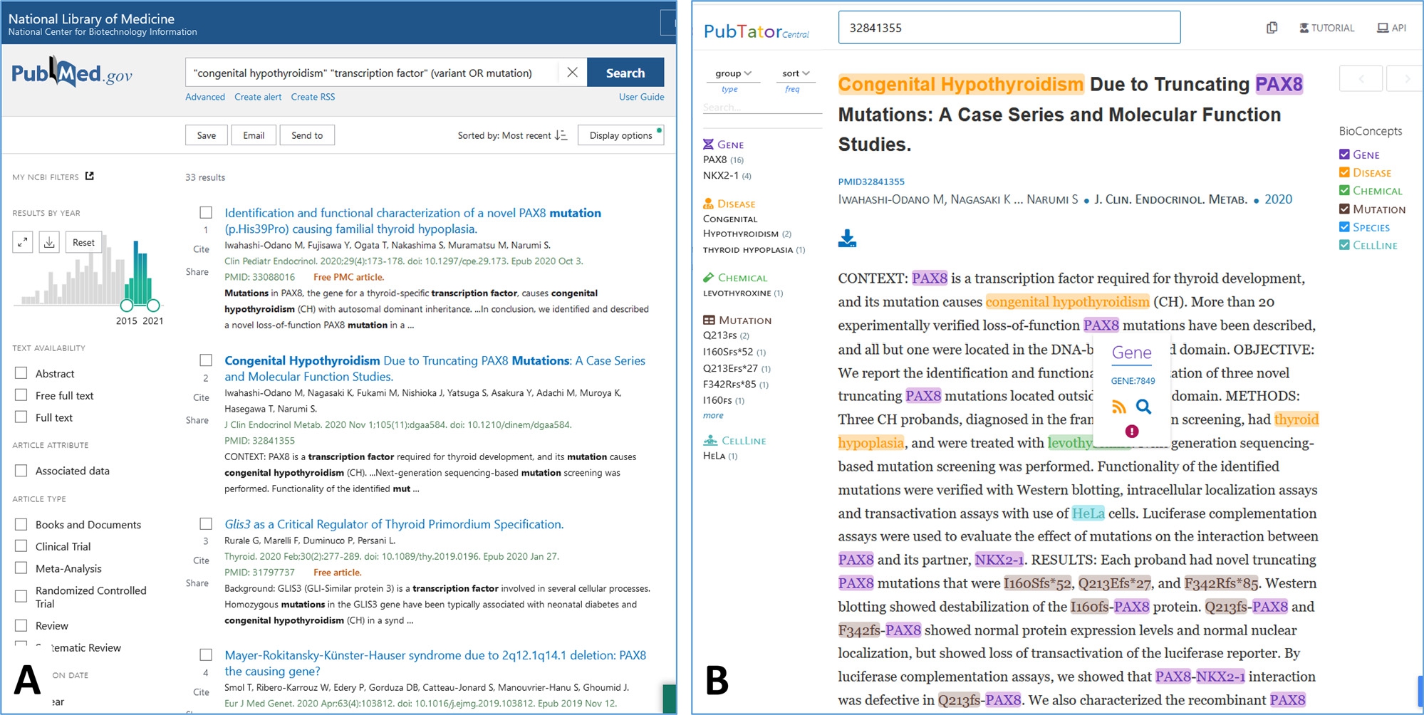Open the Send to menu
This screenshot has width=1424, height=715.
307,135
